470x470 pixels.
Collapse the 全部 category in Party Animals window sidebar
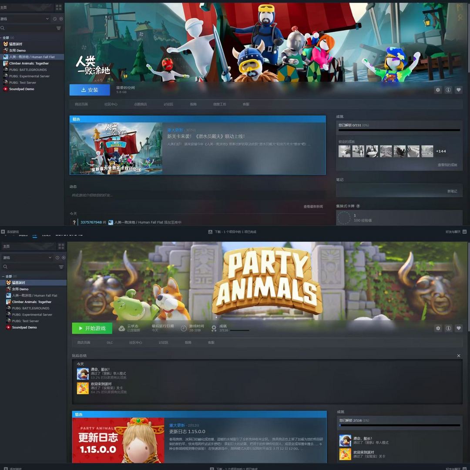coord(3,276)
